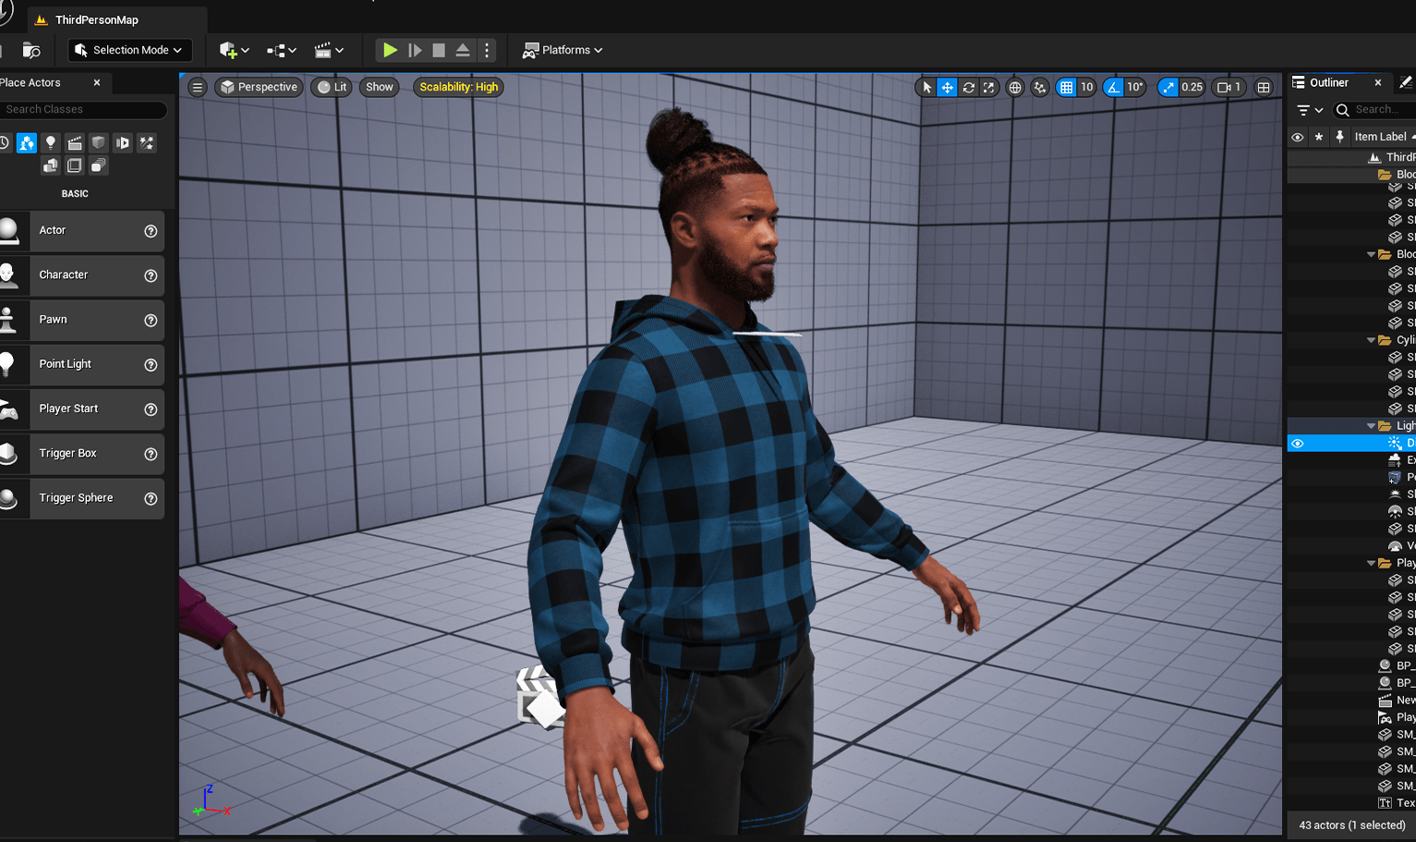Open surface snapping options icon
1416x842 pixels.
click(x=1040, y=87)
